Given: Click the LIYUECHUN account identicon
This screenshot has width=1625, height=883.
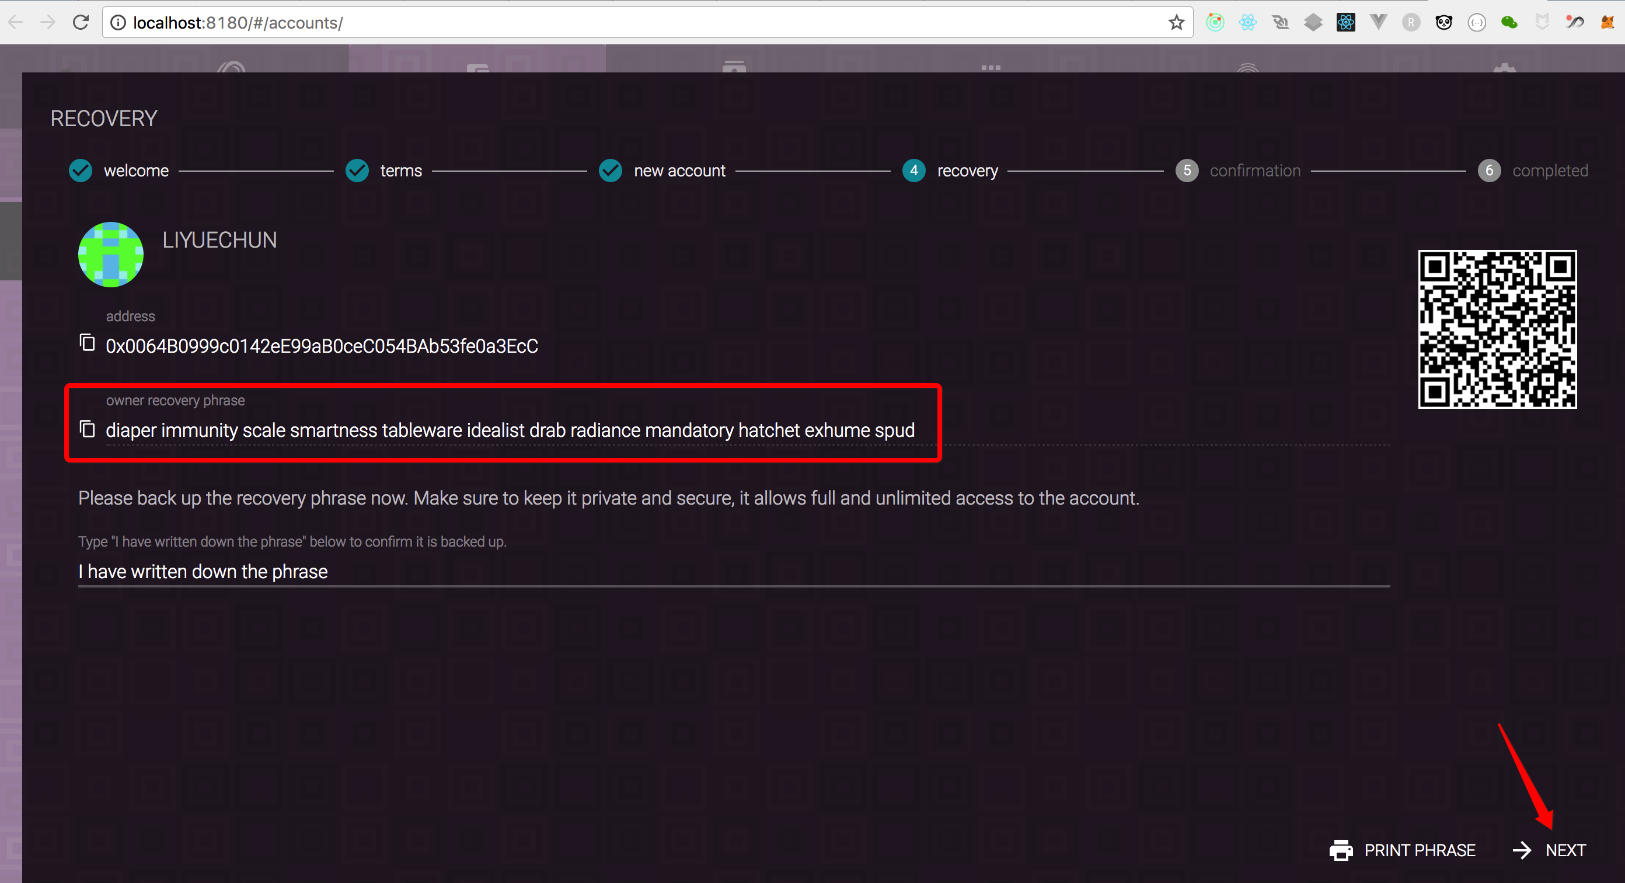Looking at the screenshot, I should pos(111,255).
